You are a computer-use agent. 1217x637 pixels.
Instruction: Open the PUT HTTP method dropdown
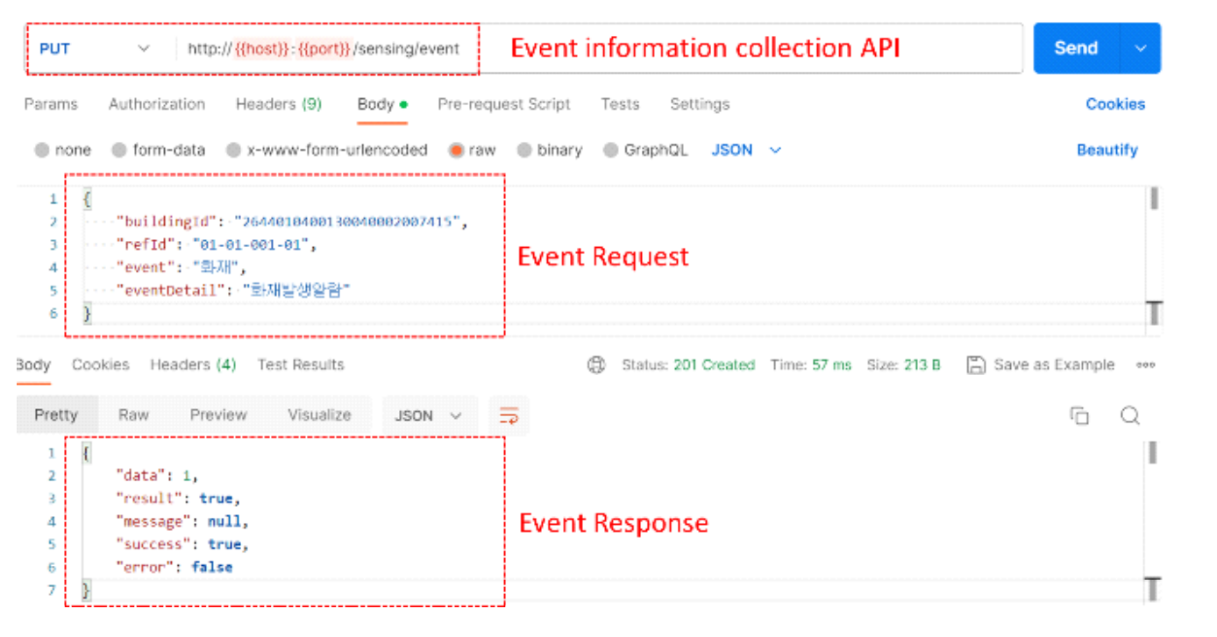(x=95, y=49)
